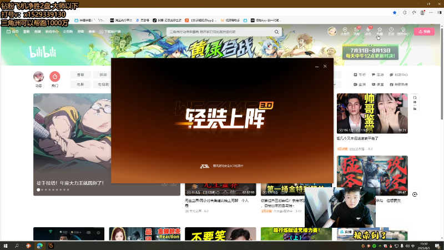Open the 动态 feed icon with badge
Image resolution: width=444 pixels, height=250 pixels.
pos(368,31)
